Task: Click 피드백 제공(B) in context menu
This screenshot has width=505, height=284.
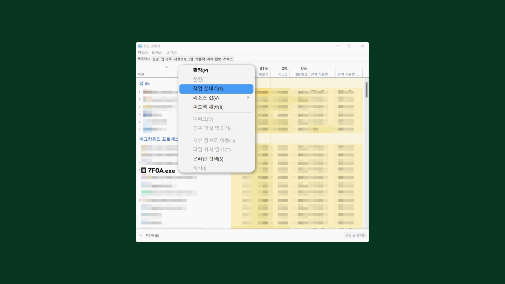Action: click(208, 107)
